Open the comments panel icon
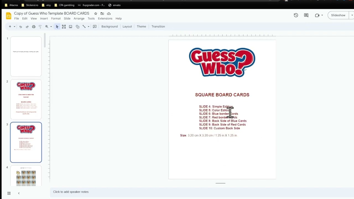This screenshot has height=199, width=354. (x=306, y=15)
